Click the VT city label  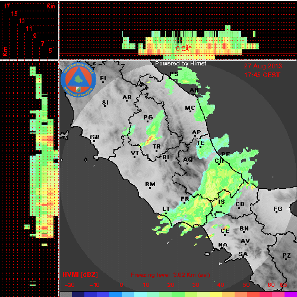pyautogui.click(x=135, y=153)
